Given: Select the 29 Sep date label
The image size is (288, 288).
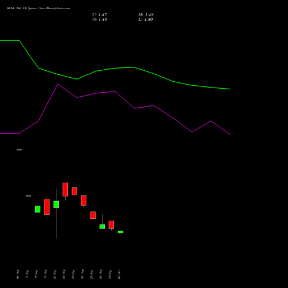Looking at the screenshot, I should 110,274.
